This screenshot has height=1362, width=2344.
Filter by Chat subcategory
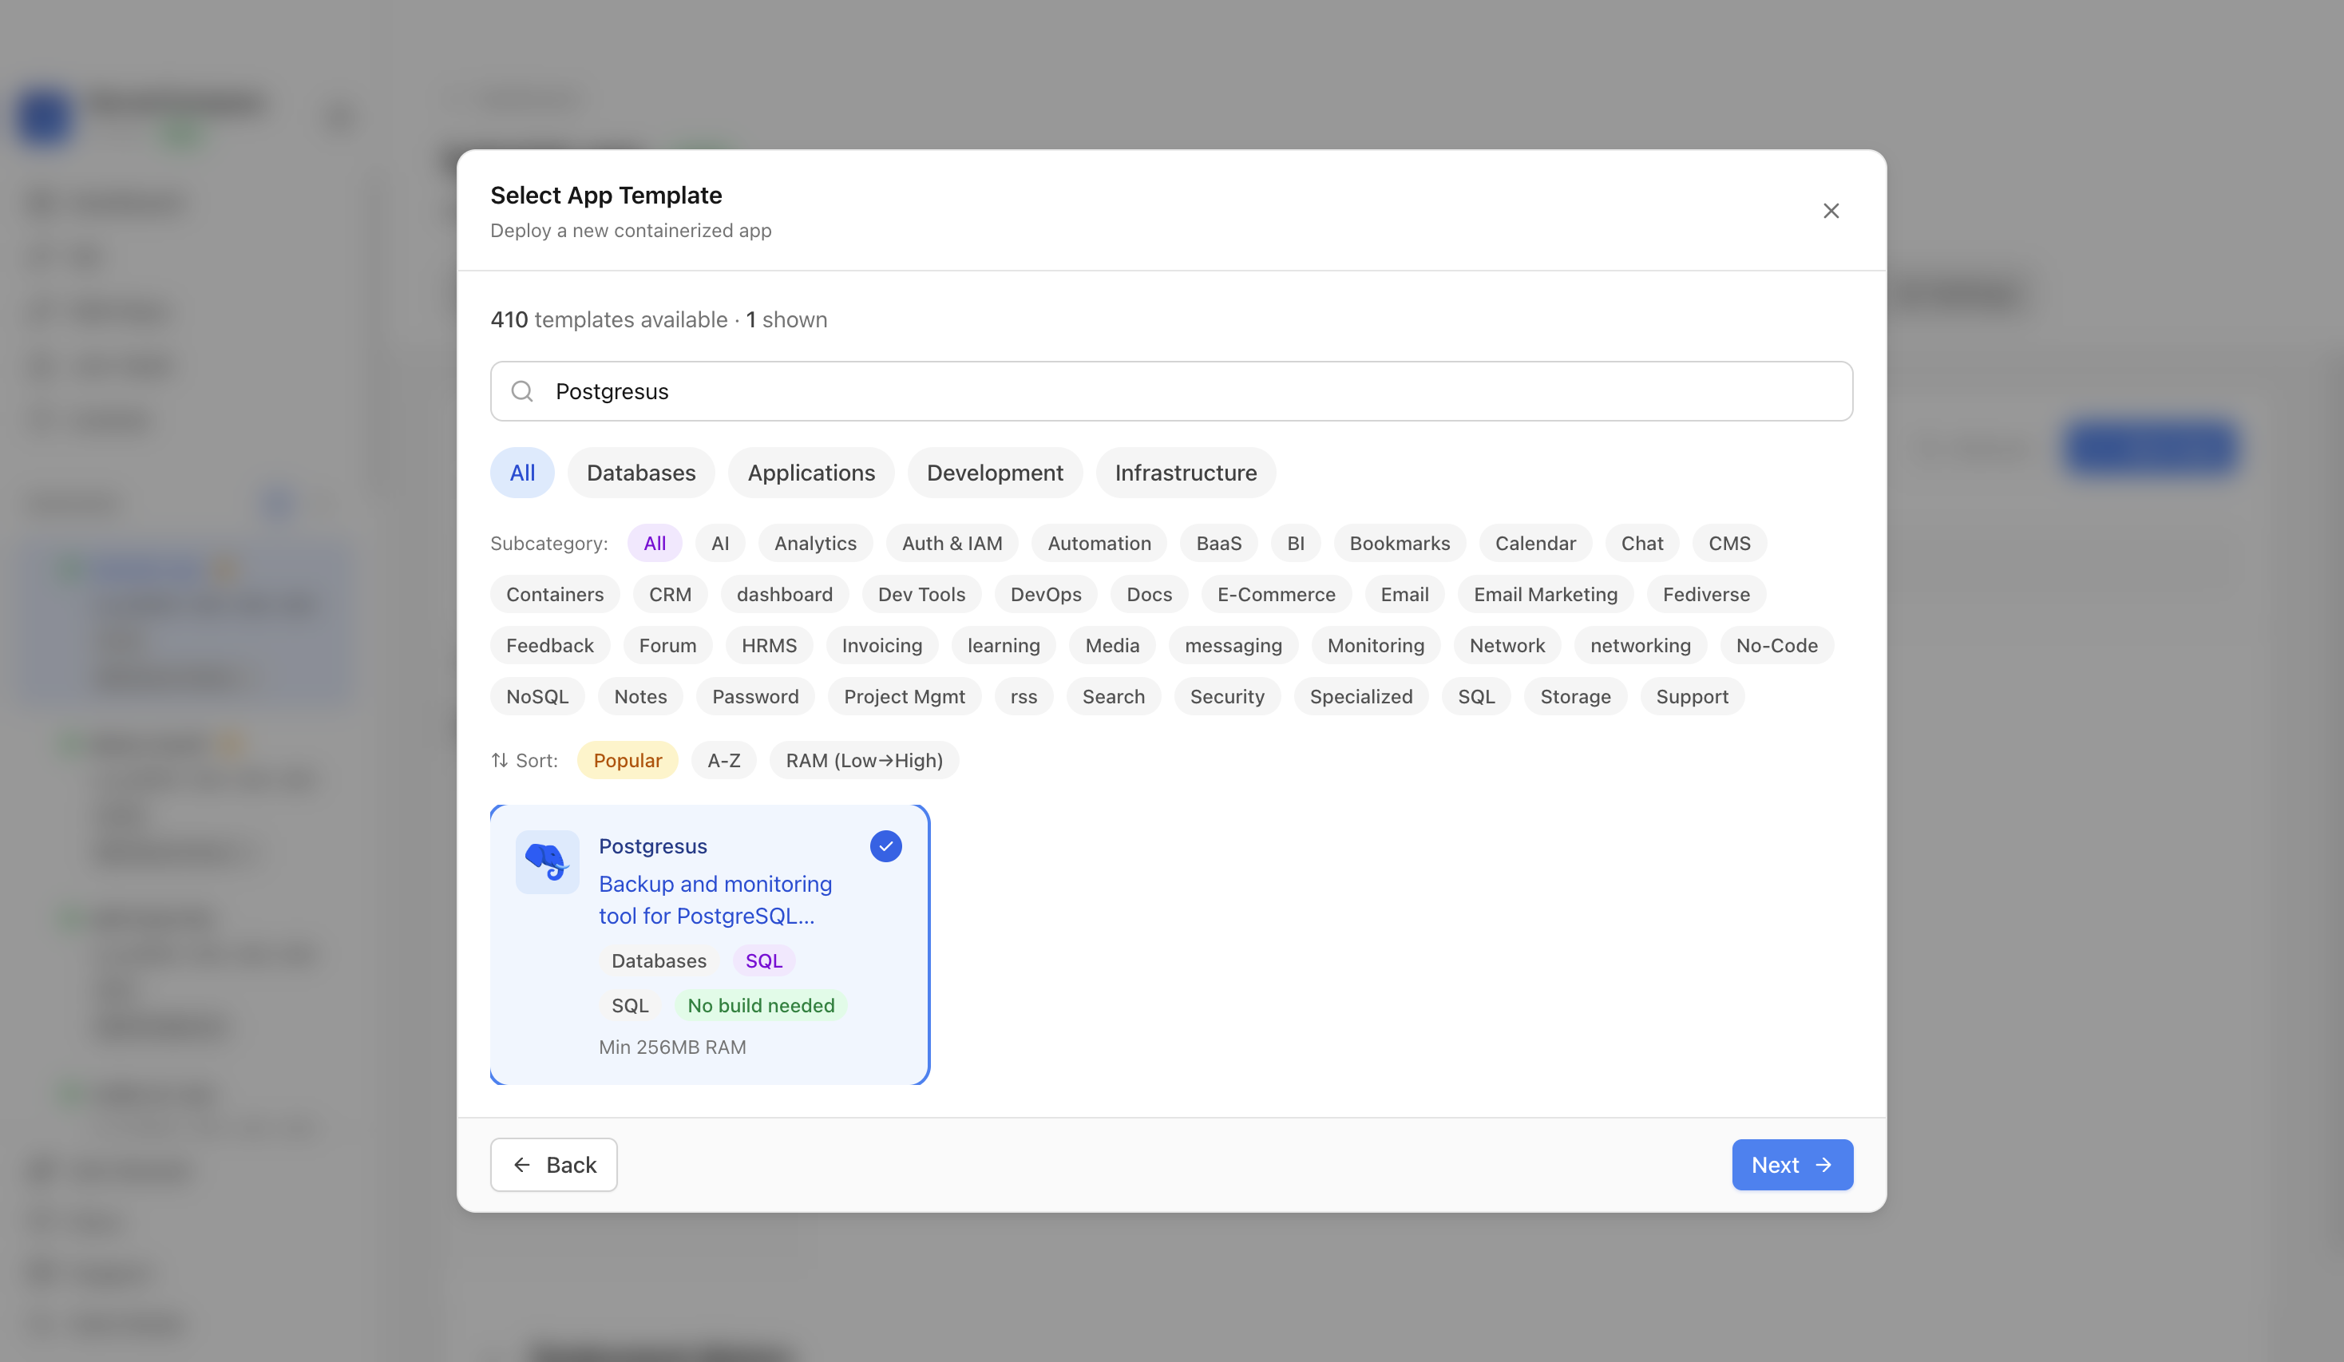point(1641,544)
